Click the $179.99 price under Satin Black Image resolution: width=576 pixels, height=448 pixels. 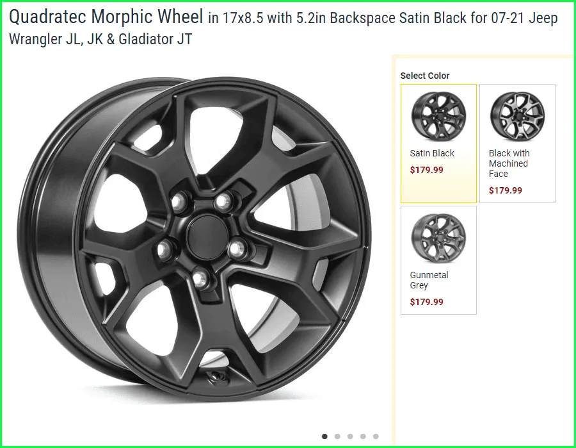coord(426,170)
